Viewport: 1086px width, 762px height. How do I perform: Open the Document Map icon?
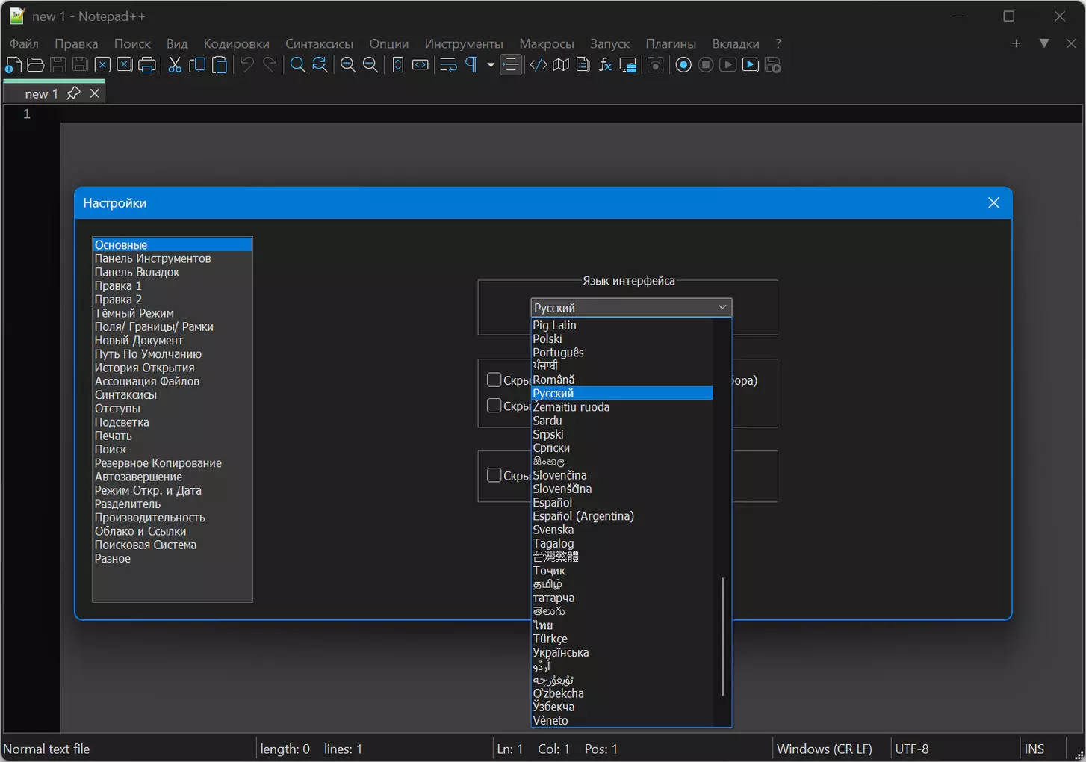561,65
